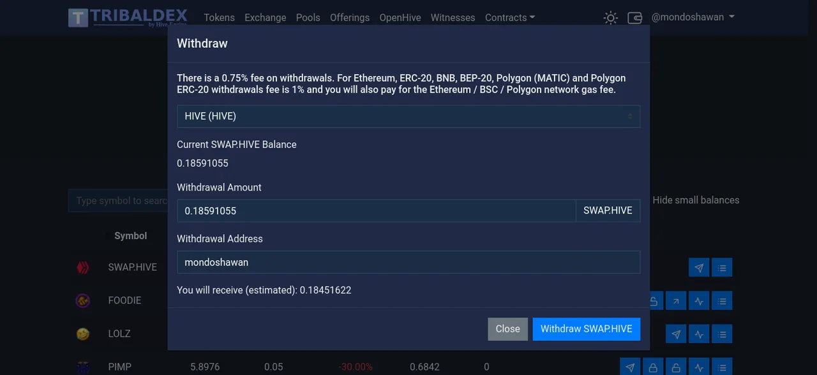Open history list icon in PIMP row
Viewport: 817px width, 375px height.
722,367
